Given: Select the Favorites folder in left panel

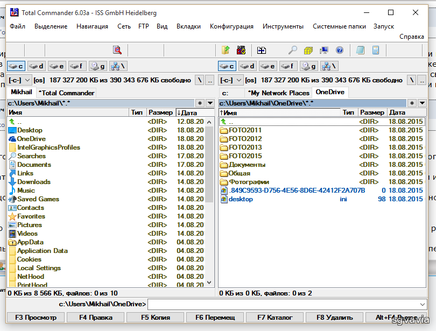Looking at the screenshot, I should point(31,216).
